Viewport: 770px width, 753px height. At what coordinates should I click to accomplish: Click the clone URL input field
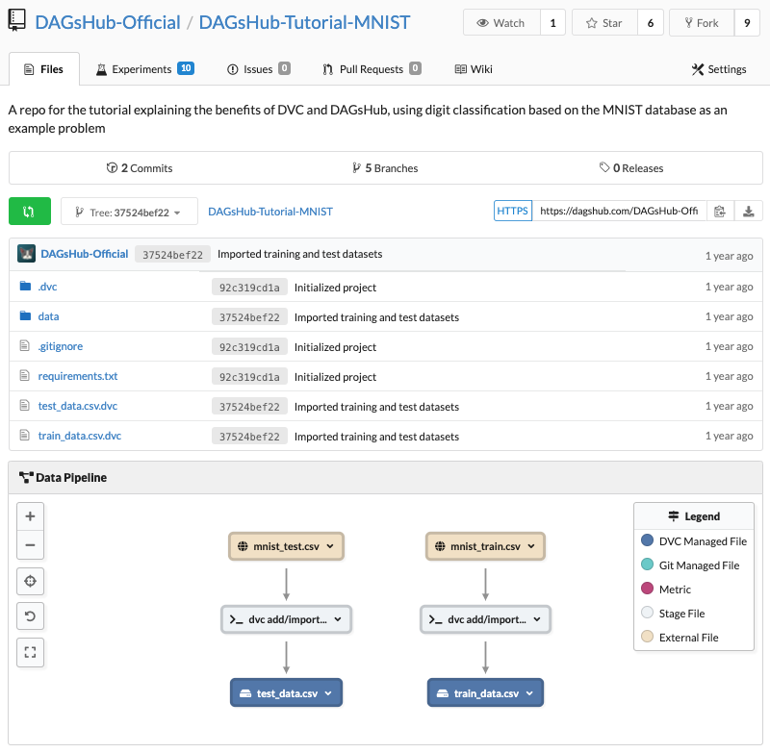[x=618, y=212]
